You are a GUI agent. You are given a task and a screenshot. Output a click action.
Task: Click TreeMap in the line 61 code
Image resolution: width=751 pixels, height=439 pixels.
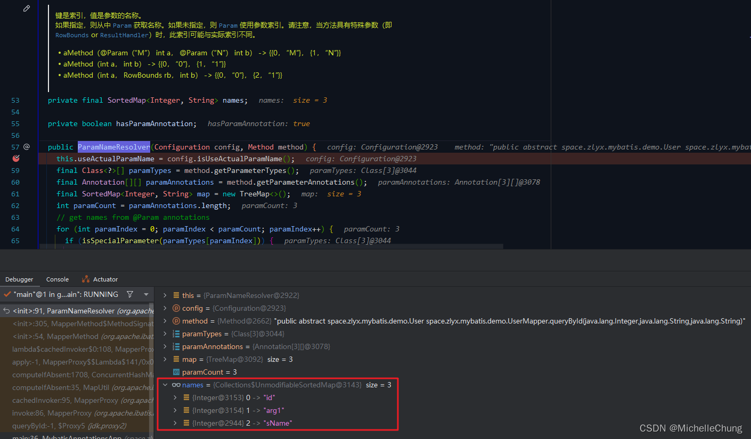point(255,194)
